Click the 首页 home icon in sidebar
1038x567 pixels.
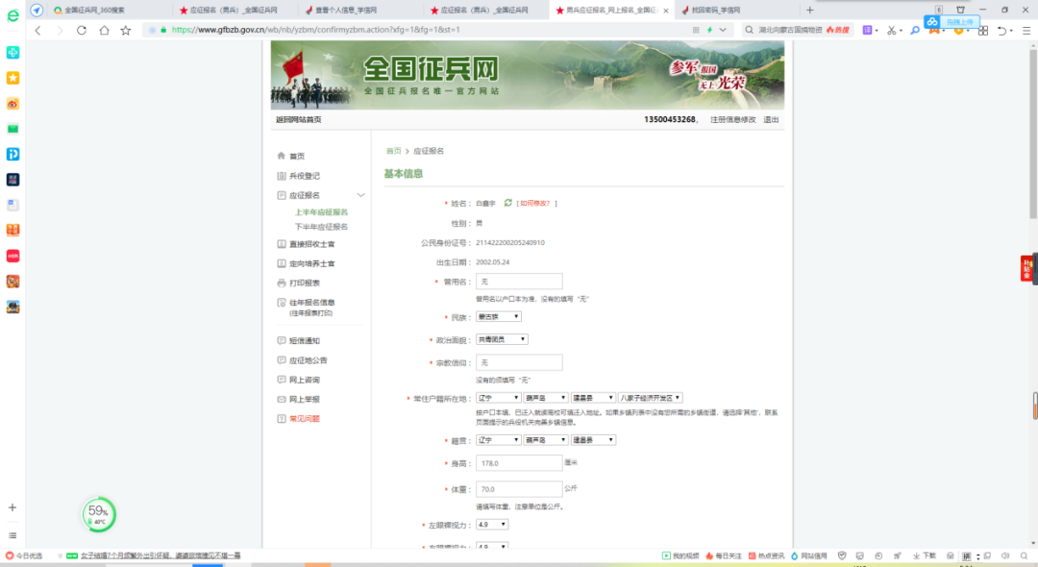281,156
